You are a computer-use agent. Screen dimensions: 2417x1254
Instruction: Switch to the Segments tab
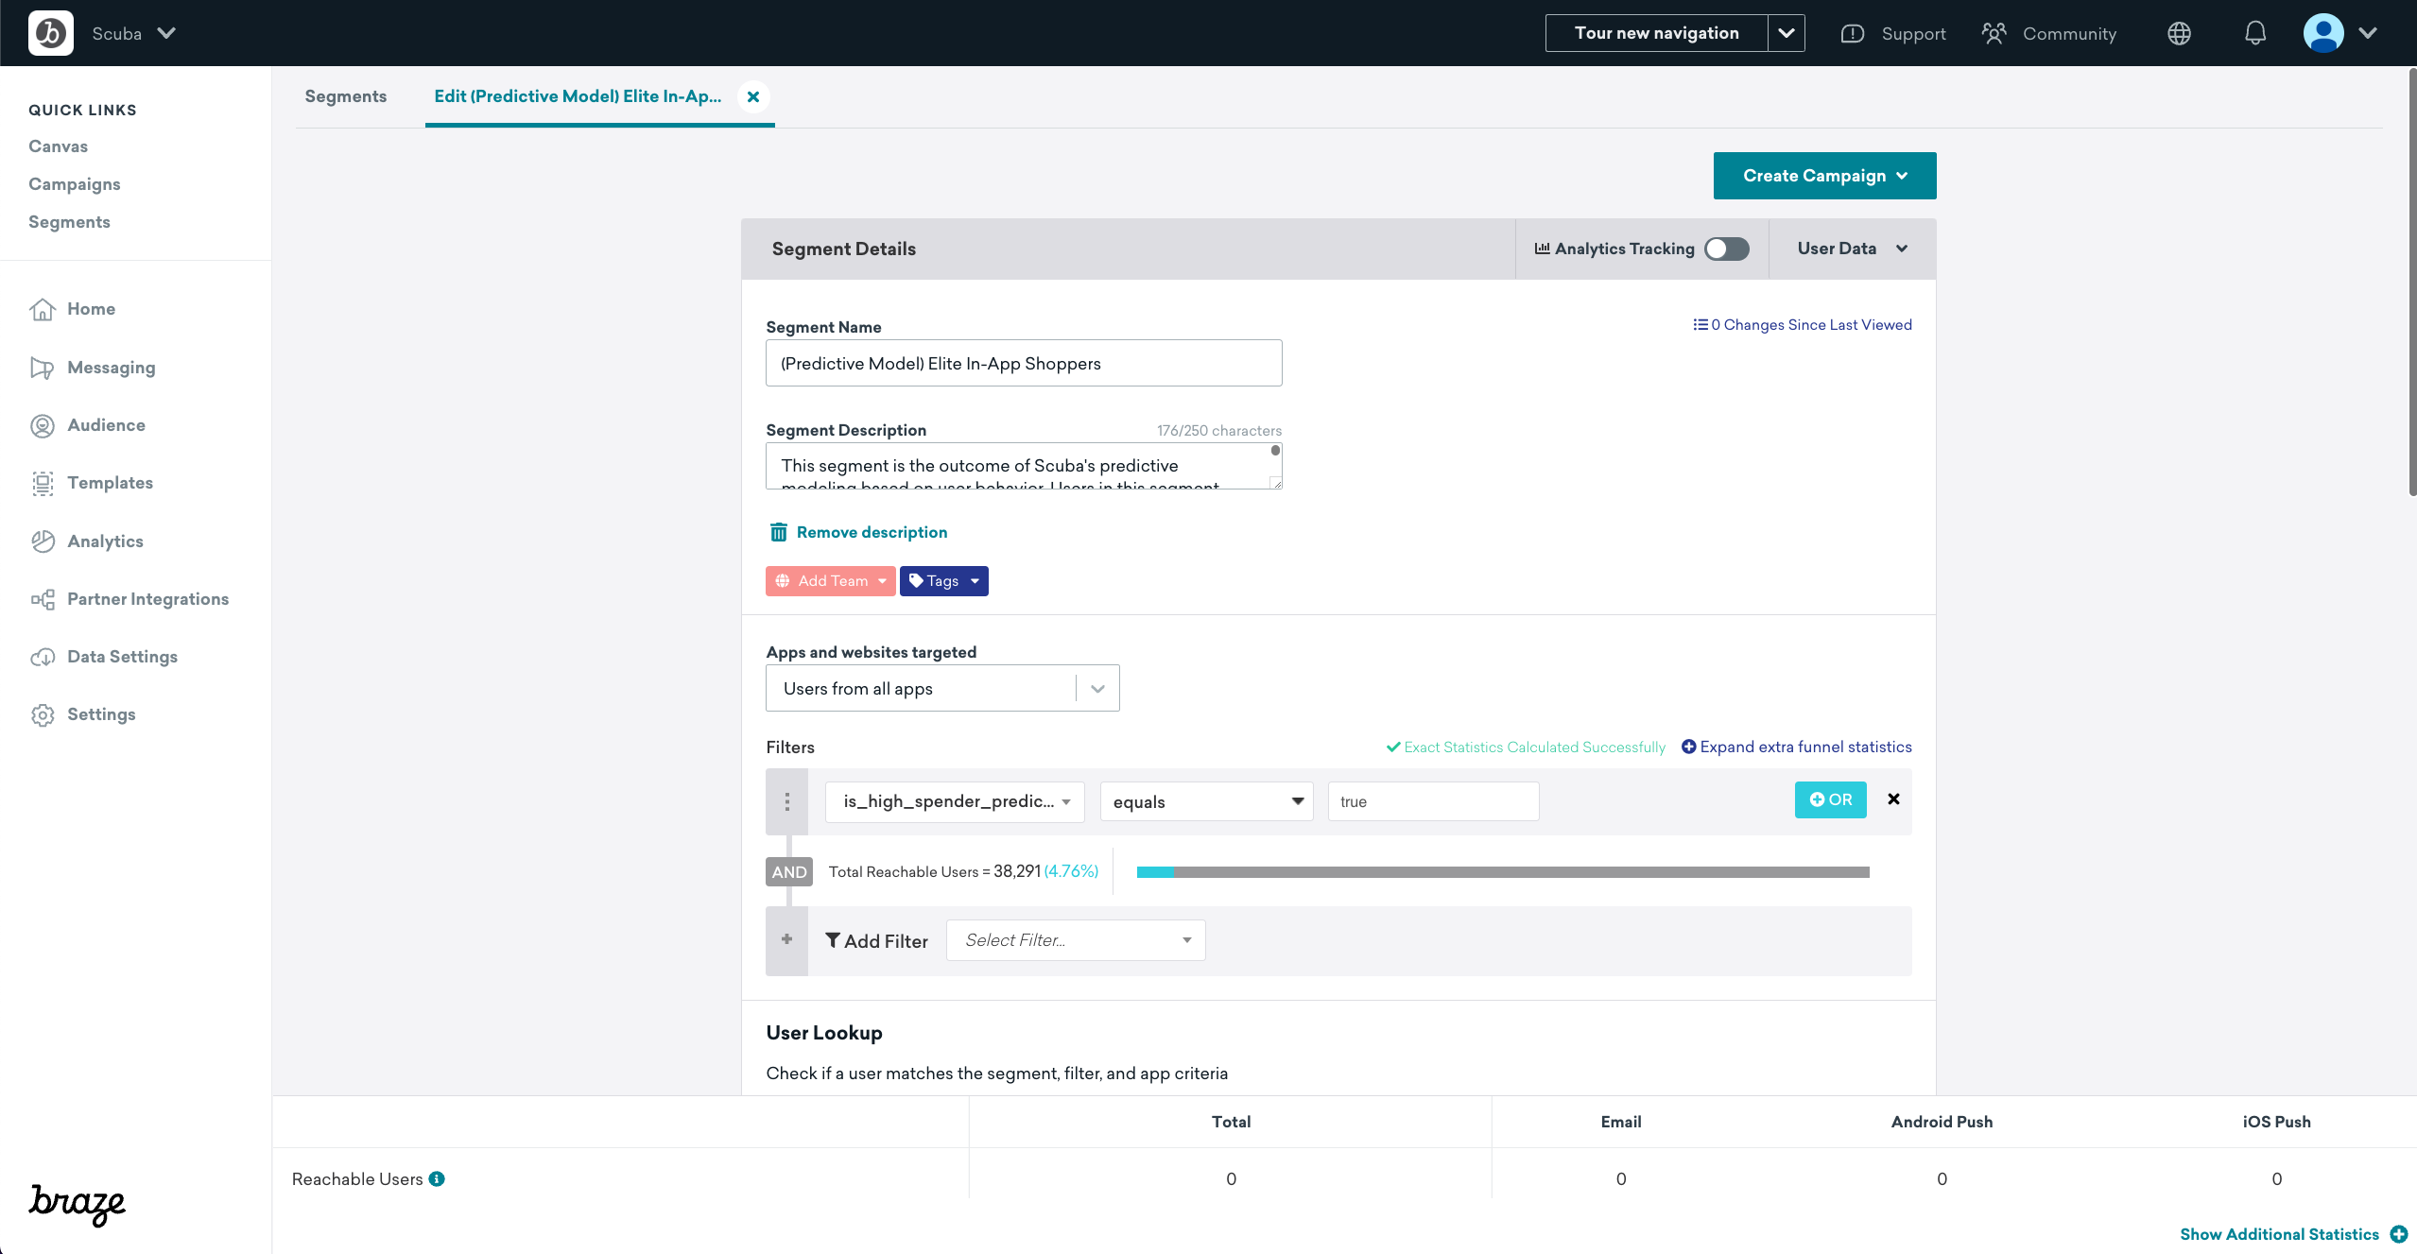345,95
